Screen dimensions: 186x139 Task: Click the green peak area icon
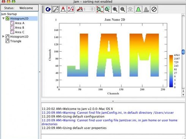138,9
